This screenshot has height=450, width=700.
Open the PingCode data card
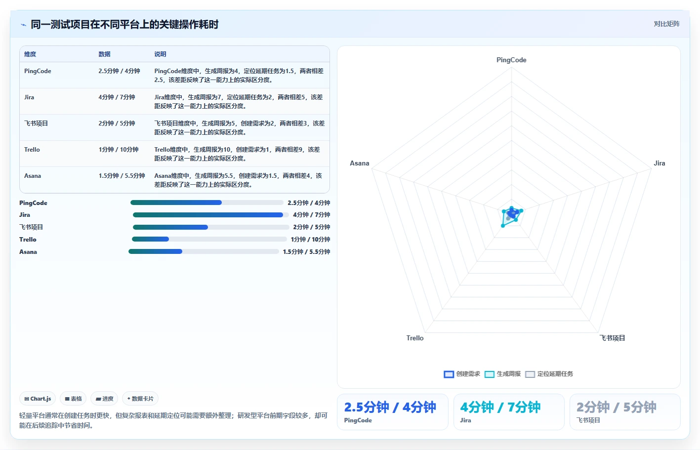click(x=393, y=412)
